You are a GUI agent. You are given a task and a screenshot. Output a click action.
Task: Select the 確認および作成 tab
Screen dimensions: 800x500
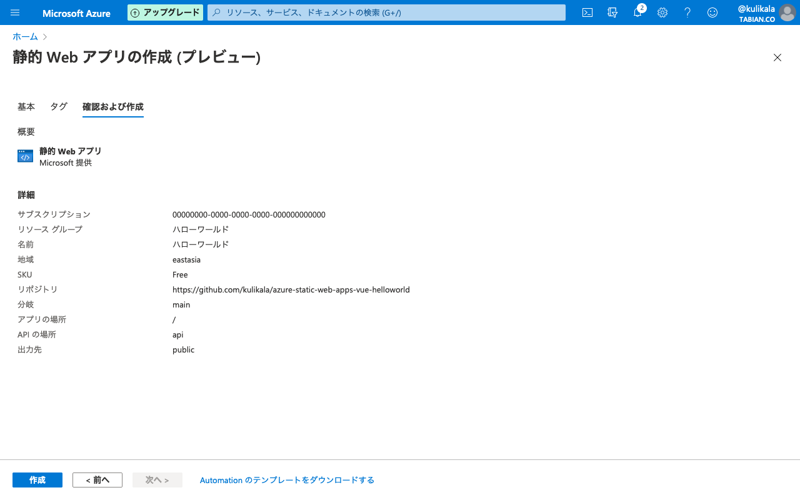113,107
